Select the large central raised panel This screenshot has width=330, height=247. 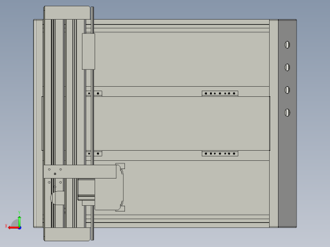[x=182, y=123]
